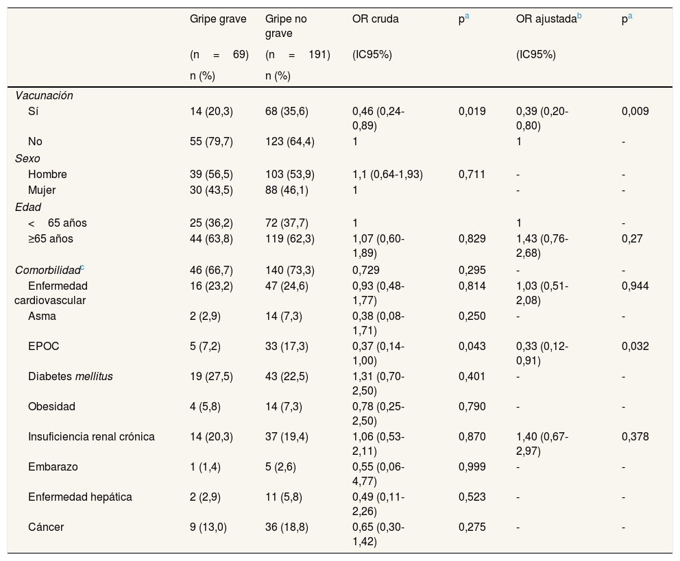
Task: Select Insuficiencia renal crónica row label
Action: click(91, 436)
